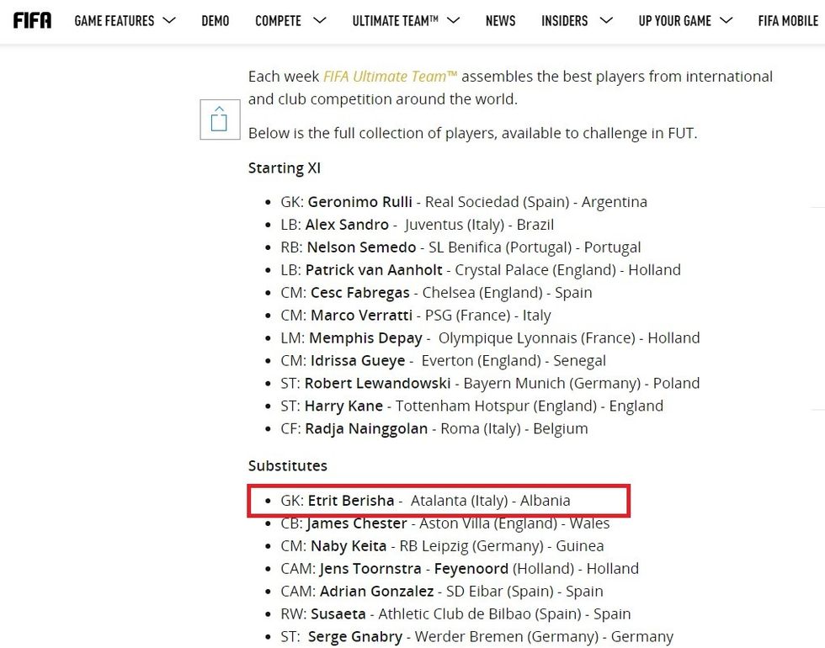Select the Robert Lewandowski player name
Viewport: 825px width, 648px height.
[376, 383]
